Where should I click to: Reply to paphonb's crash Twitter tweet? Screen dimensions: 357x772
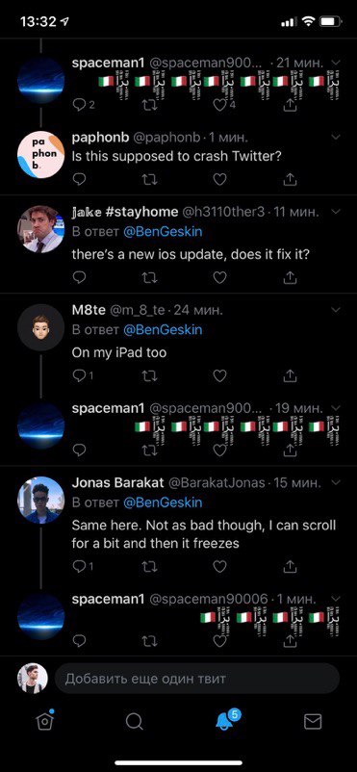tap(79, 179)
